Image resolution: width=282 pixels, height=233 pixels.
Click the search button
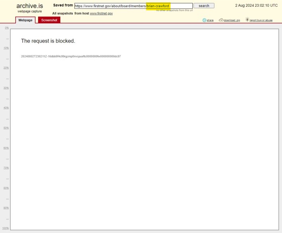pyautogui.click(x=204, y=6)
